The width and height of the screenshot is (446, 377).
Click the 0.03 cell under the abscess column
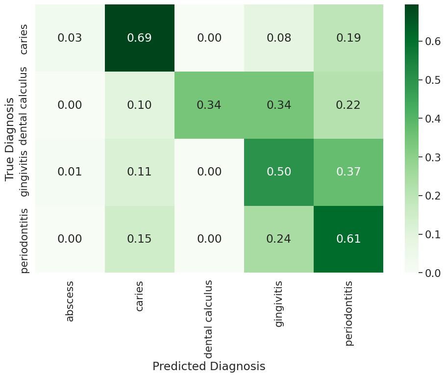[x=70, y=38]
